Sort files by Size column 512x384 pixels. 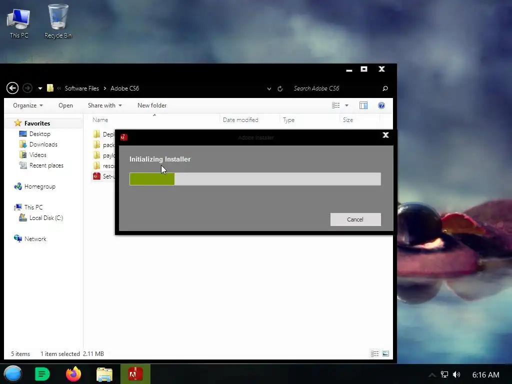[x=348, y=120]
